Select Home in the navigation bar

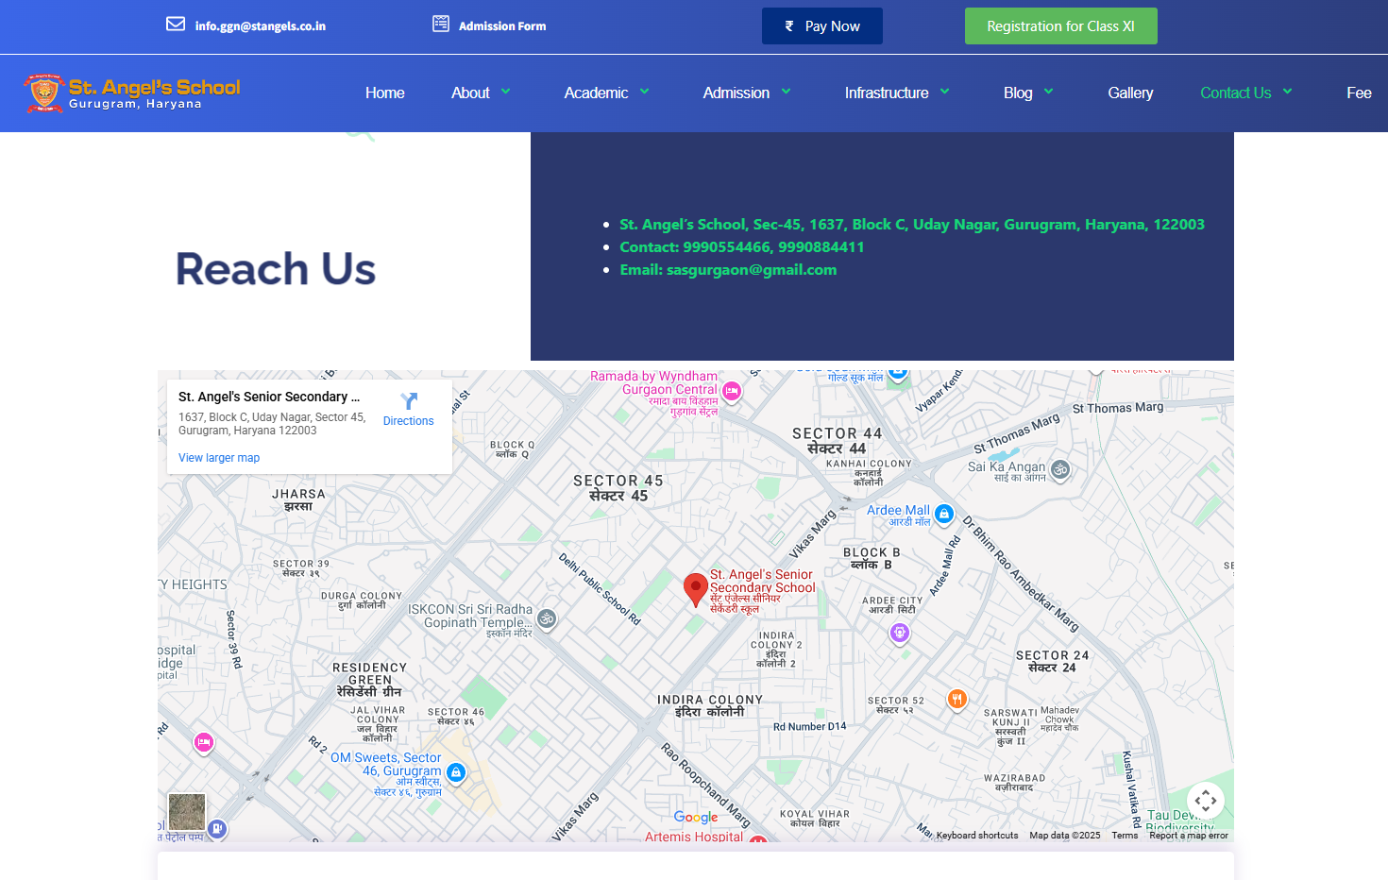(x=384, y=93)
